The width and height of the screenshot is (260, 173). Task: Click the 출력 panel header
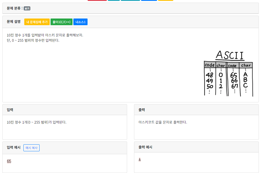(x=142, y=109)
